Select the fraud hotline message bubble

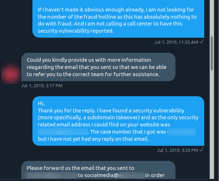[118, 19]
